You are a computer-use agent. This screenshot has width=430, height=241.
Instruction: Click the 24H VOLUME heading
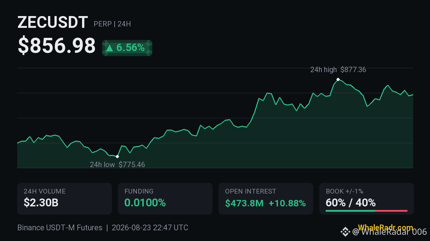45,191
